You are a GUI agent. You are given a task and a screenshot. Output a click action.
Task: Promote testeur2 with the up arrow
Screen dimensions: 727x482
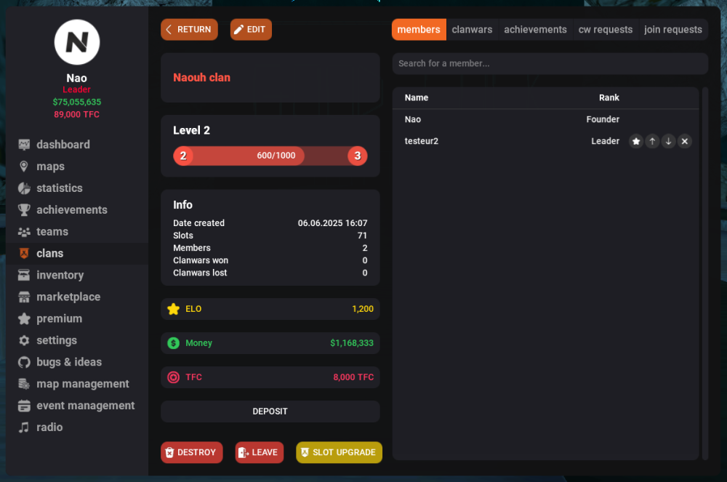click(x=652, y=141)
